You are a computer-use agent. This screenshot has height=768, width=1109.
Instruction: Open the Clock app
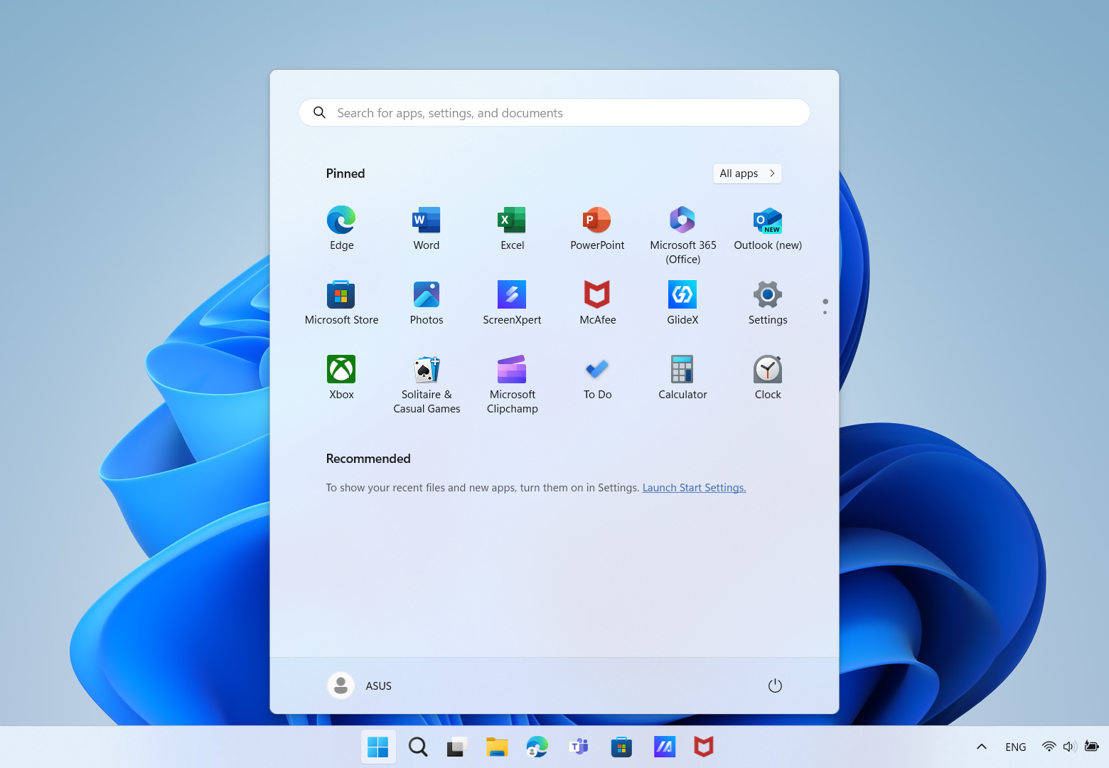click(x=768, y=378)
